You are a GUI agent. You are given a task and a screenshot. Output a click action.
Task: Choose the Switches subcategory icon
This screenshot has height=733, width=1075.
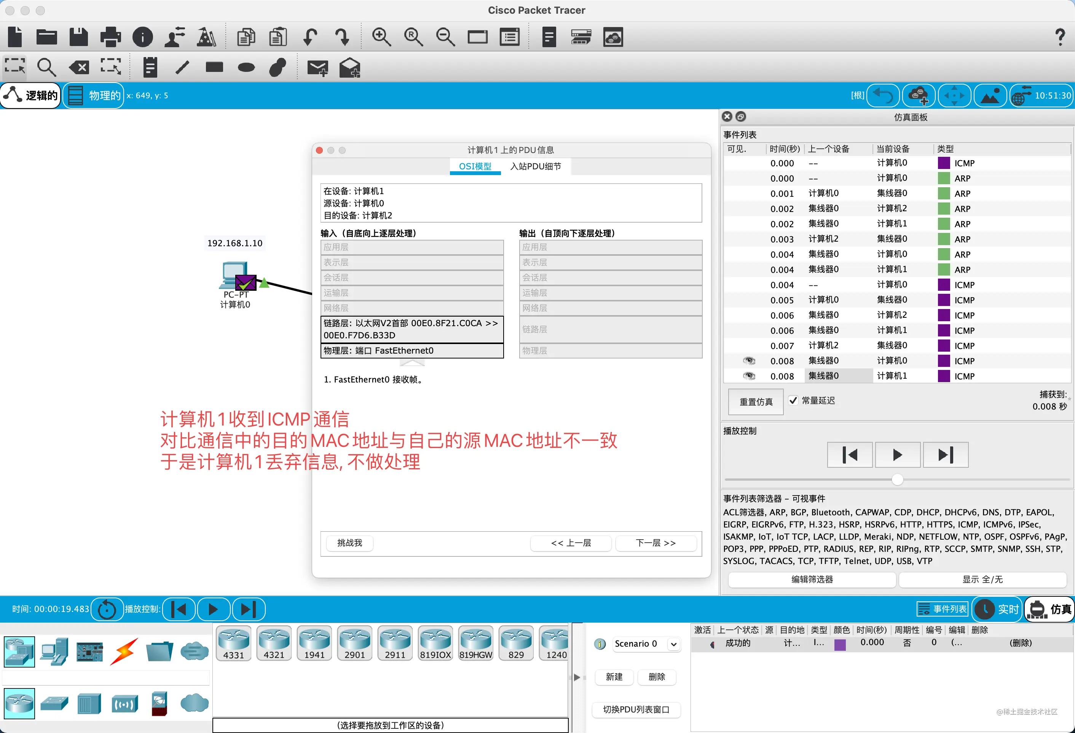[x=54, y=703]
